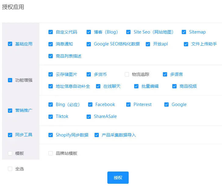This screenshot has width=222, height=188.
Task: Deselect the Pinterest checkbox
Action: [128, 105]
